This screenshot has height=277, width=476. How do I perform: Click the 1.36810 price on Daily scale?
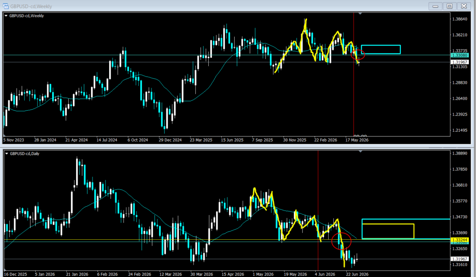(x=460, y=185)
